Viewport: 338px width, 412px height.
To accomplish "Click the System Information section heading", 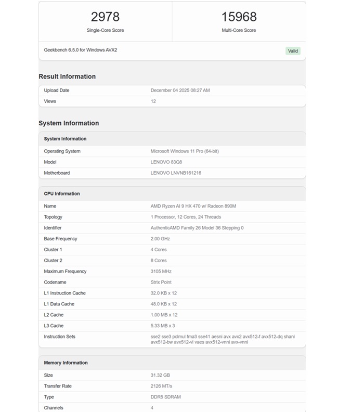I will (x=69, y=123).
